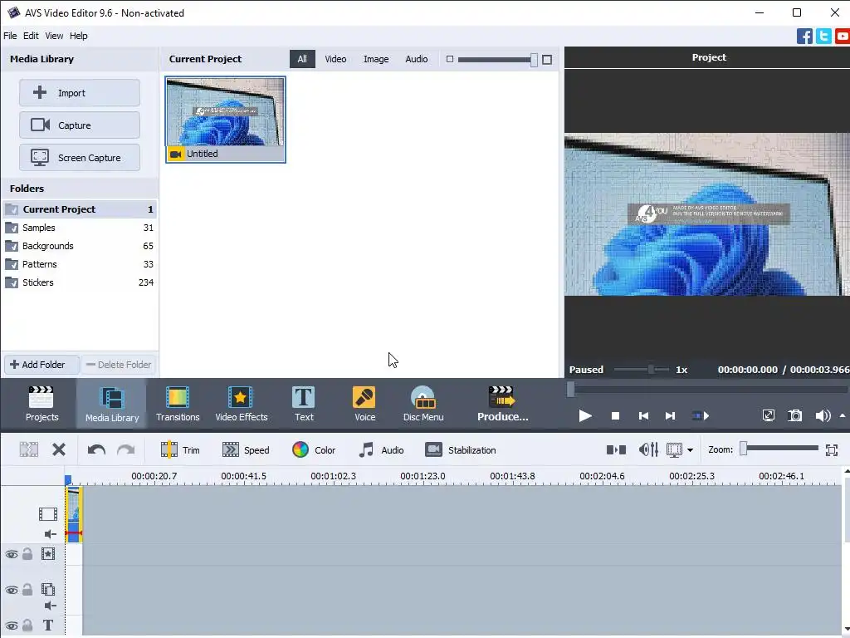
Task: Click Delete Folder
Action: [119, 365]
